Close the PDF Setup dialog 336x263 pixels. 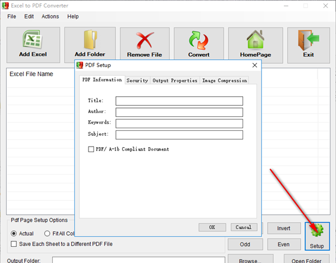[x=255, y=65]
